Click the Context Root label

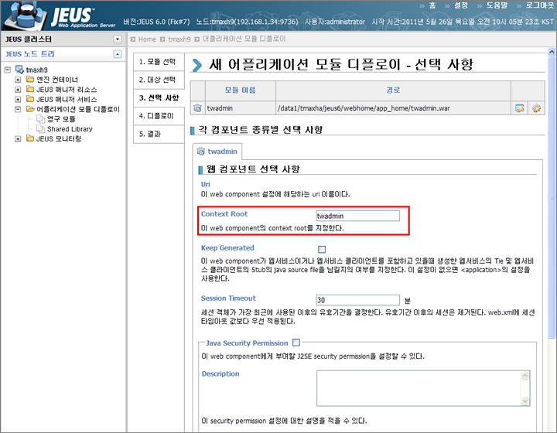point(224,214)
